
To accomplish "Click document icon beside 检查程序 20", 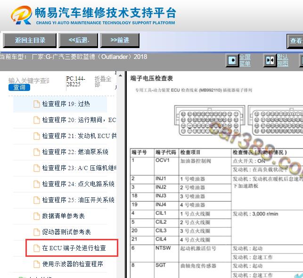I will [37, 120].
